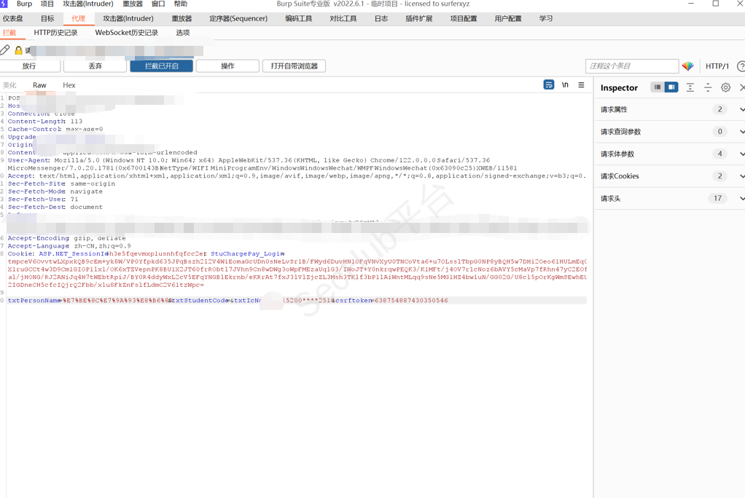
Task: Expand the 请求属性 section
Action: pos(741,110)
